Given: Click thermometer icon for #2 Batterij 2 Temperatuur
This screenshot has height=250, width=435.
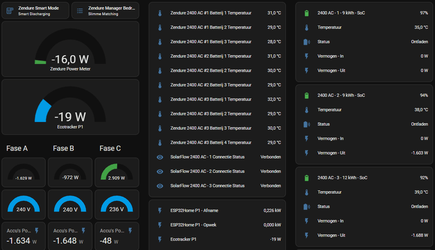Looking at the screenshot, I should [x=160, y=71].
